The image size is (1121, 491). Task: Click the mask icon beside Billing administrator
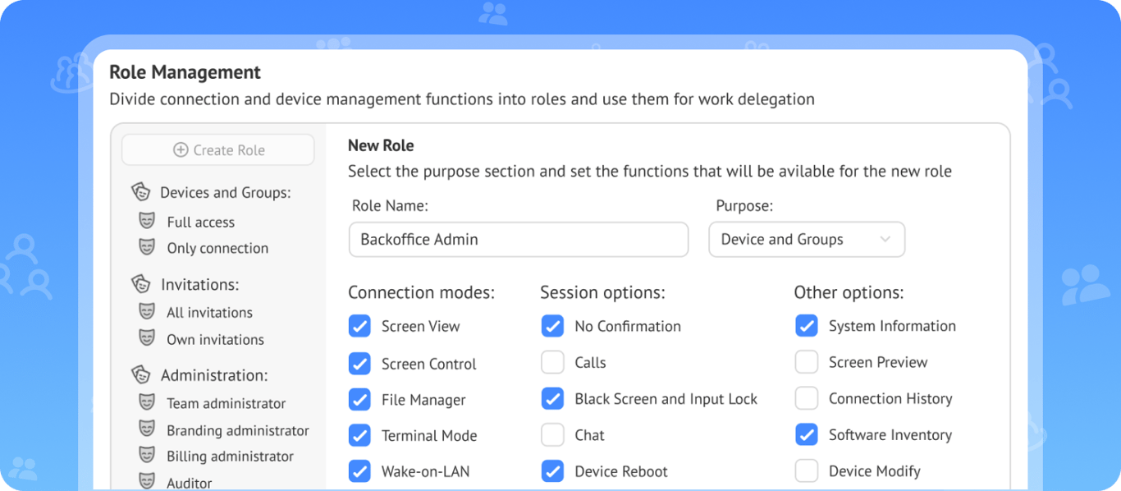[x=147, y=455]
